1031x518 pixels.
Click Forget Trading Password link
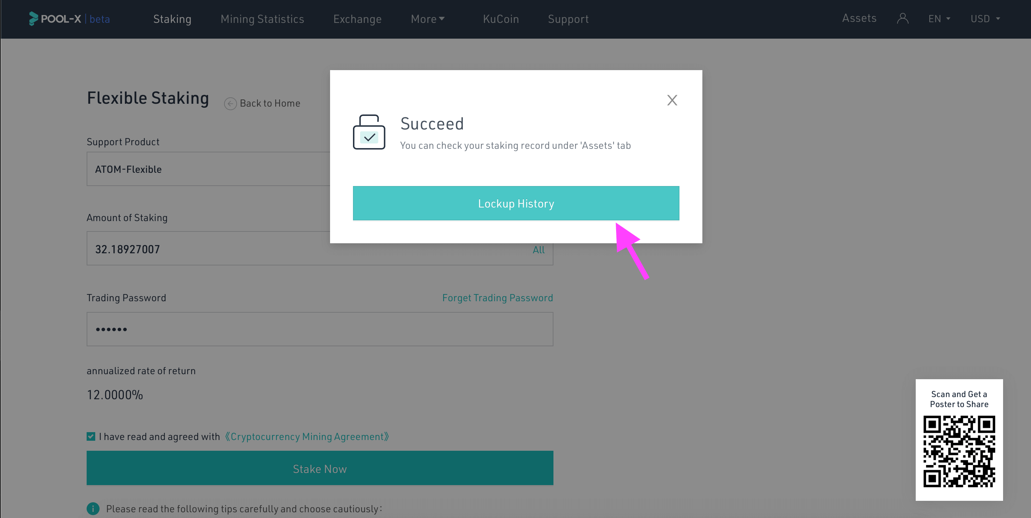498,298
